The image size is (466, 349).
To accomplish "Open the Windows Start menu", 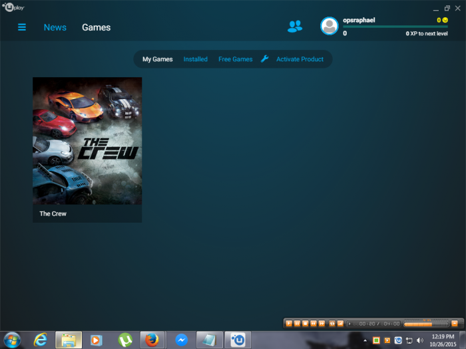I will tap(12, 340).
